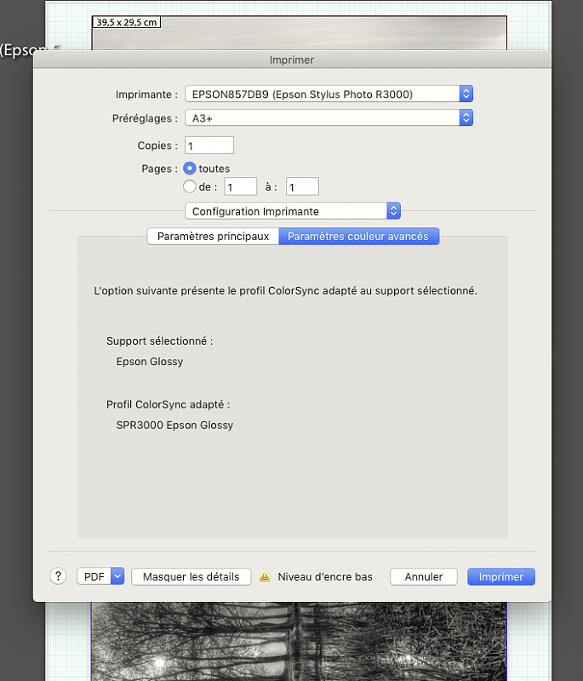The image size is (583, 681).
Task: Click the help question mark button
Action: pos(58,576)
